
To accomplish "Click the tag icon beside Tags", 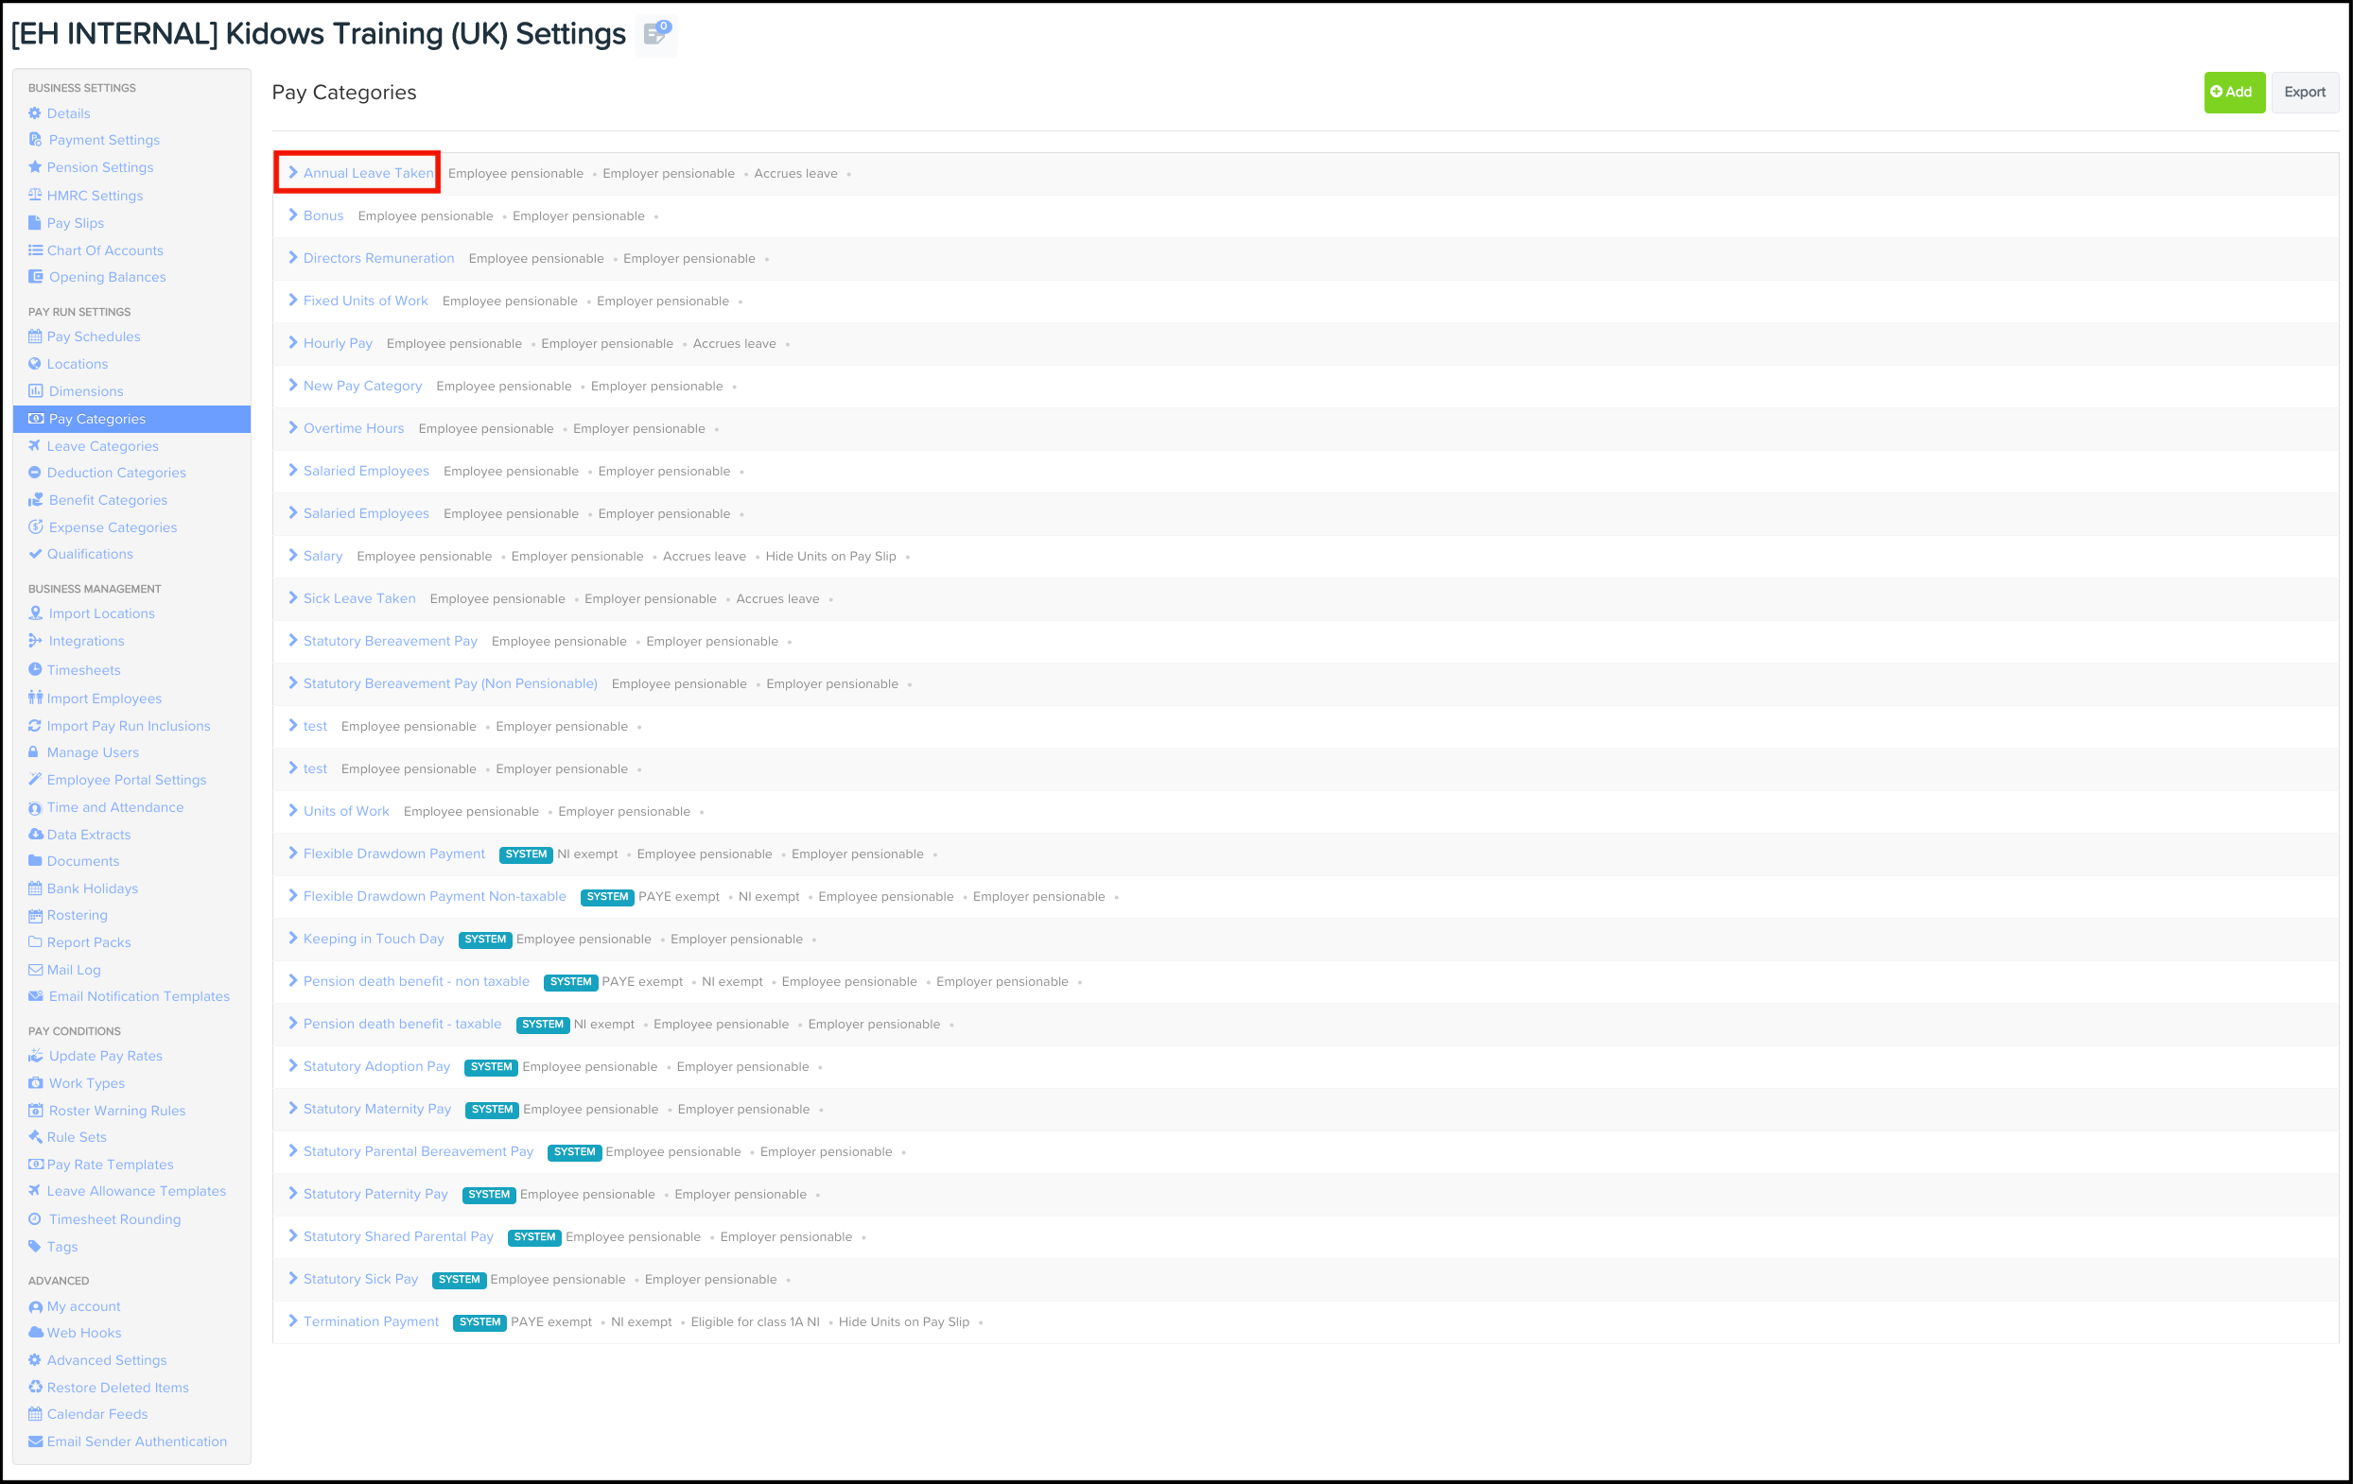I will tap(35, 1247).
